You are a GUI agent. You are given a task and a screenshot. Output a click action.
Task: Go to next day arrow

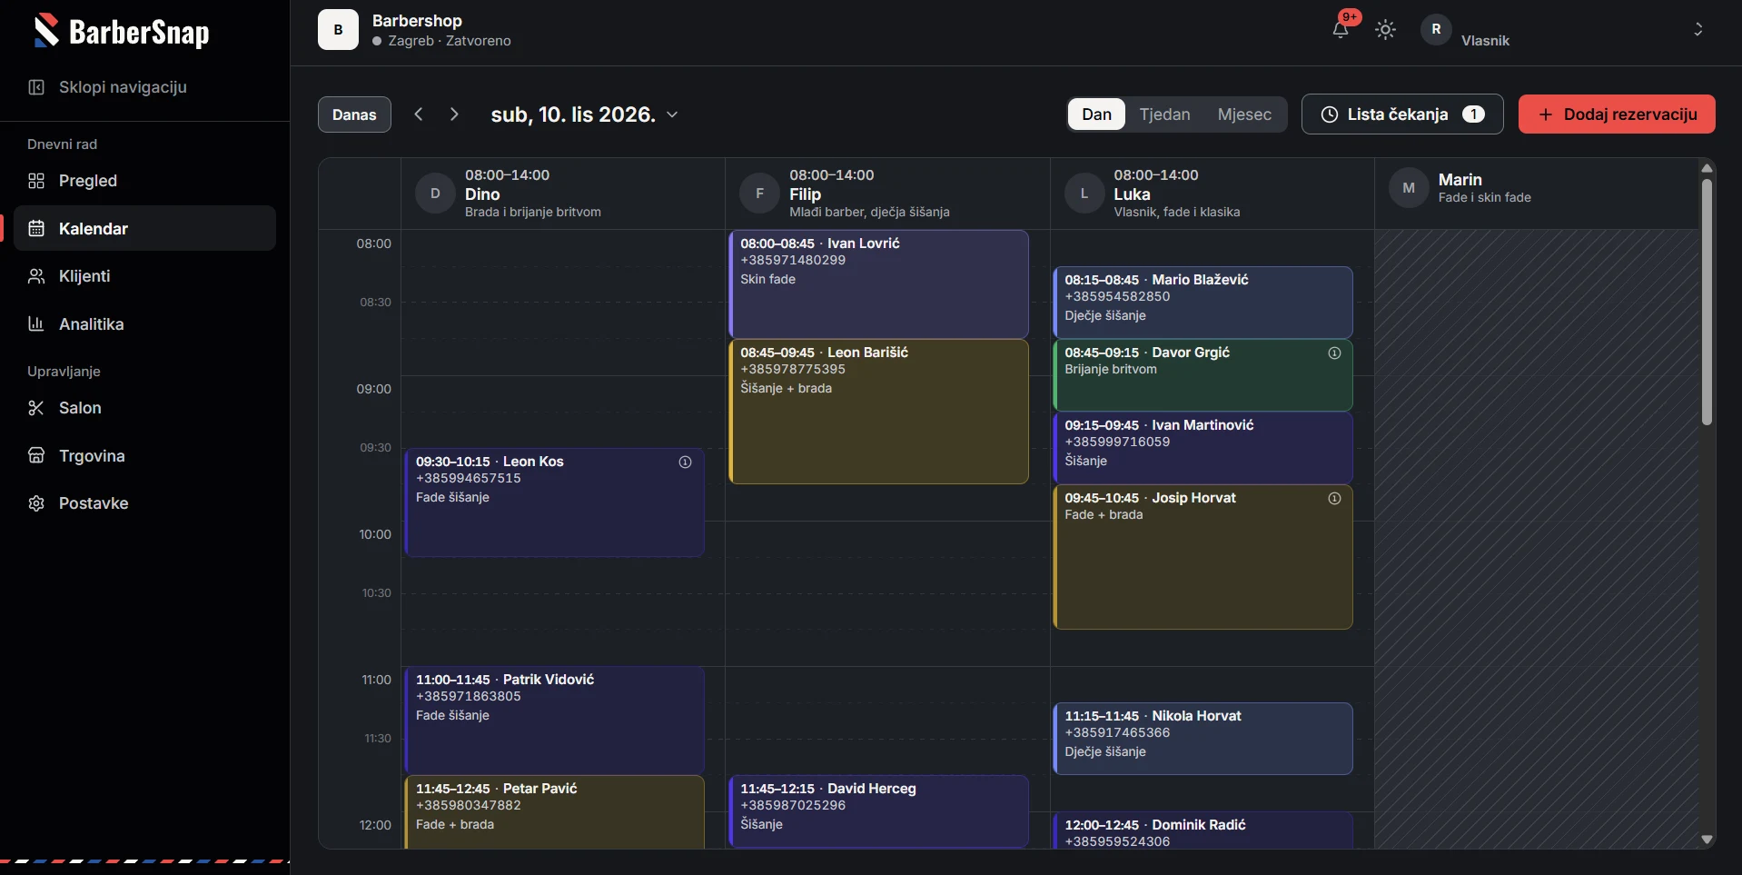(454, 114)
